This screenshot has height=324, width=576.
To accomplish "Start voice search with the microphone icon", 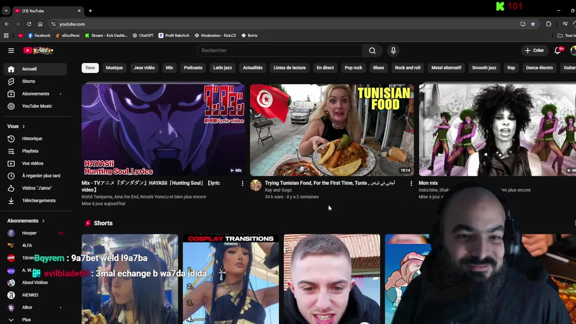I will coord(393,50).
